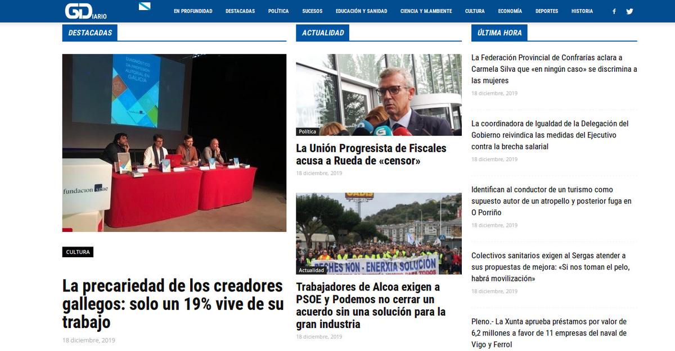Open the Historia menu item

582,11
